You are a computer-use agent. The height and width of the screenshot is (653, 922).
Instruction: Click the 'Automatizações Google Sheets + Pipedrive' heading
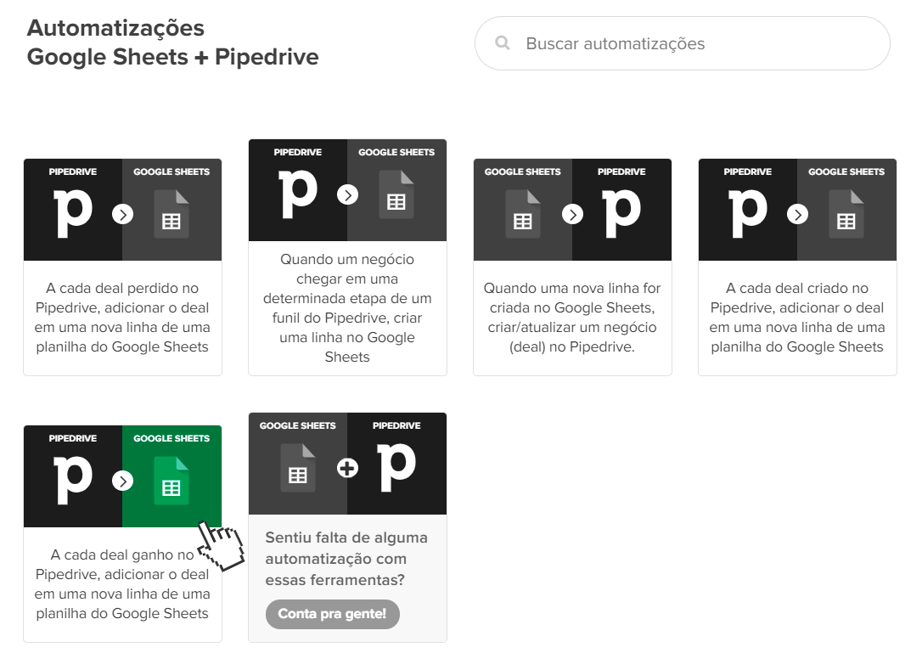(173, 42)
